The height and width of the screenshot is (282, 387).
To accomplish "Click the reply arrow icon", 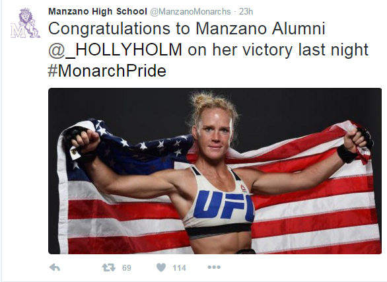I will [x=55, y=267].
